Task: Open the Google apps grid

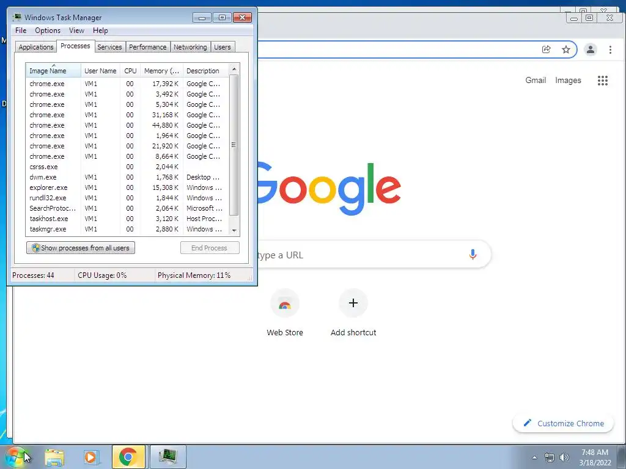Action: (602, 81)
